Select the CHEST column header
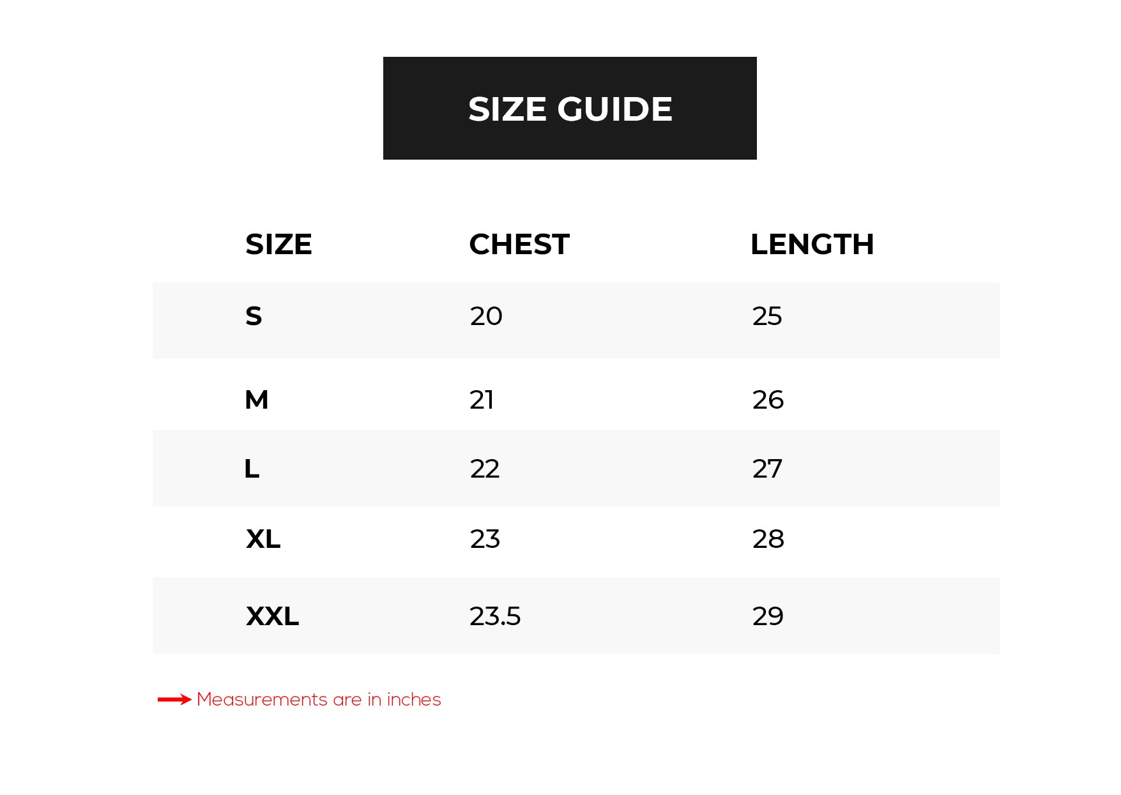This screenshot has height=795, width=1121. [519, 245]
